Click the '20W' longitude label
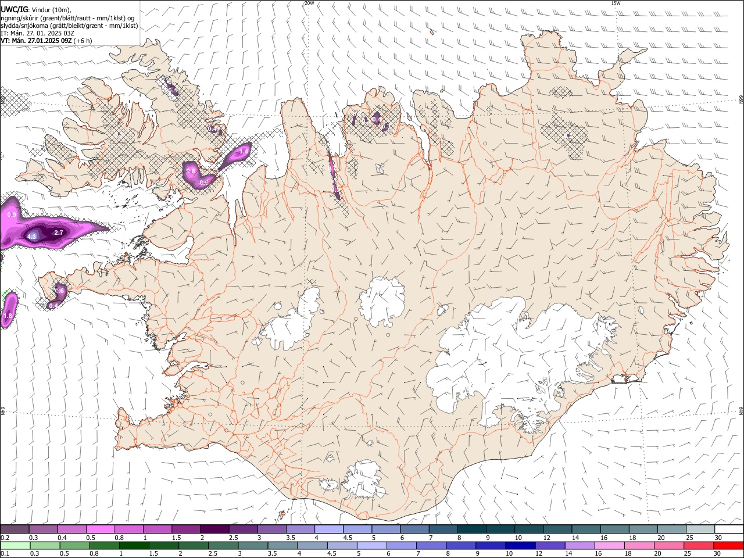 click(x=309, y=3)
